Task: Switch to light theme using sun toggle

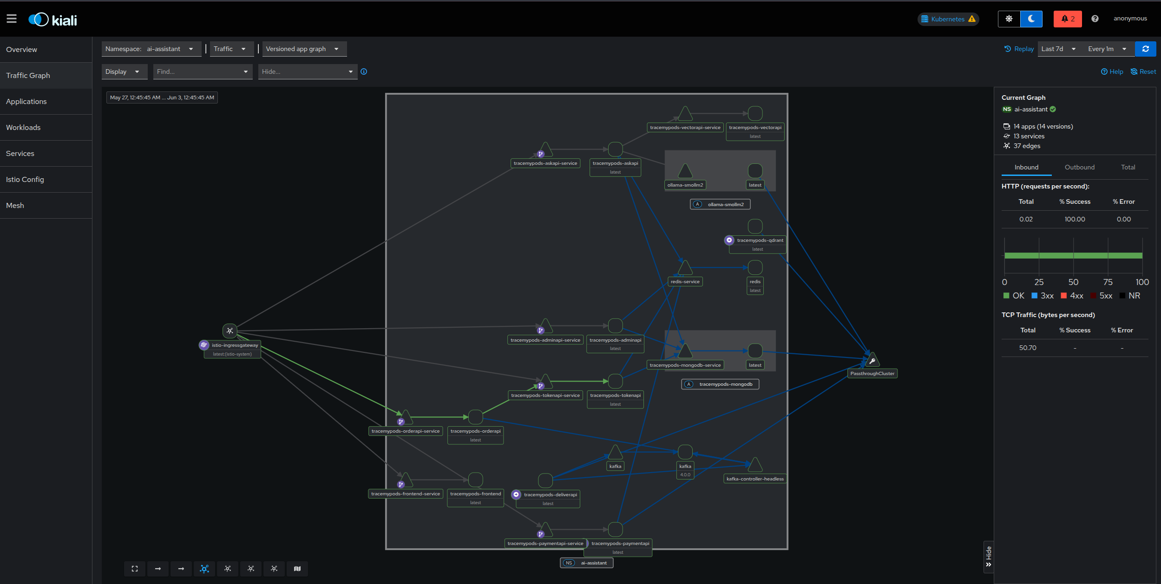Action: click(x=1009, y=19)
